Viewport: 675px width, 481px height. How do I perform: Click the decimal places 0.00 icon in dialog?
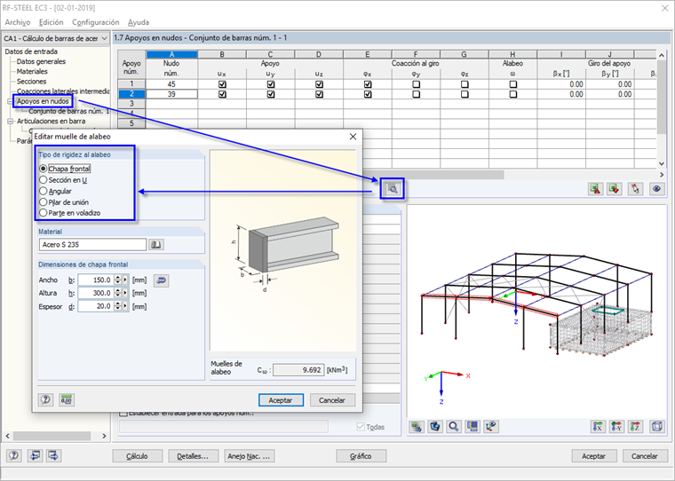(x=67, y=399)
